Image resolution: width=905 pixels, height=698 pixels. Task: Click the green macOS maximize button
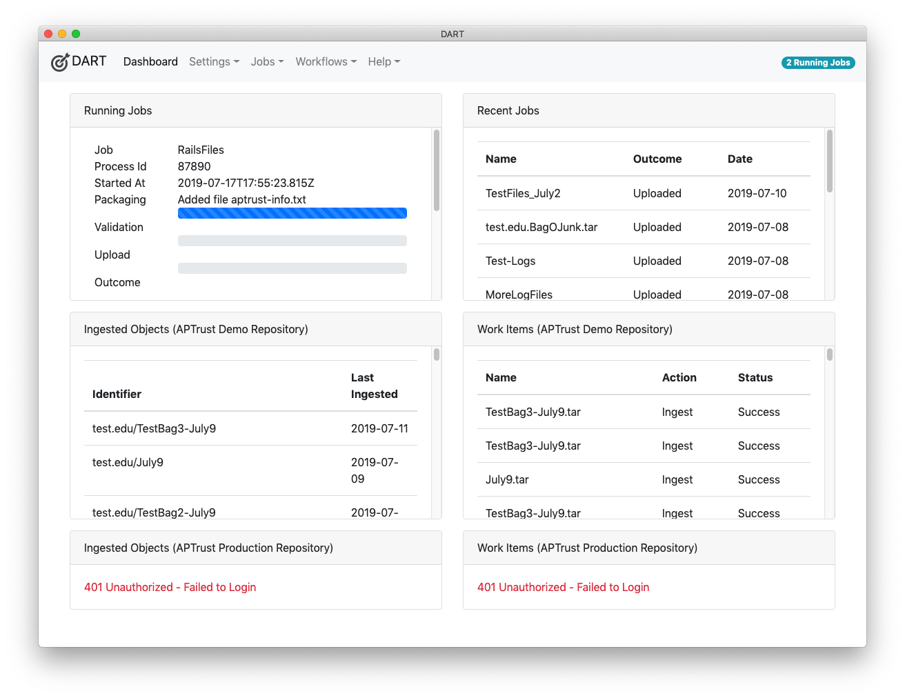(76, 34)
